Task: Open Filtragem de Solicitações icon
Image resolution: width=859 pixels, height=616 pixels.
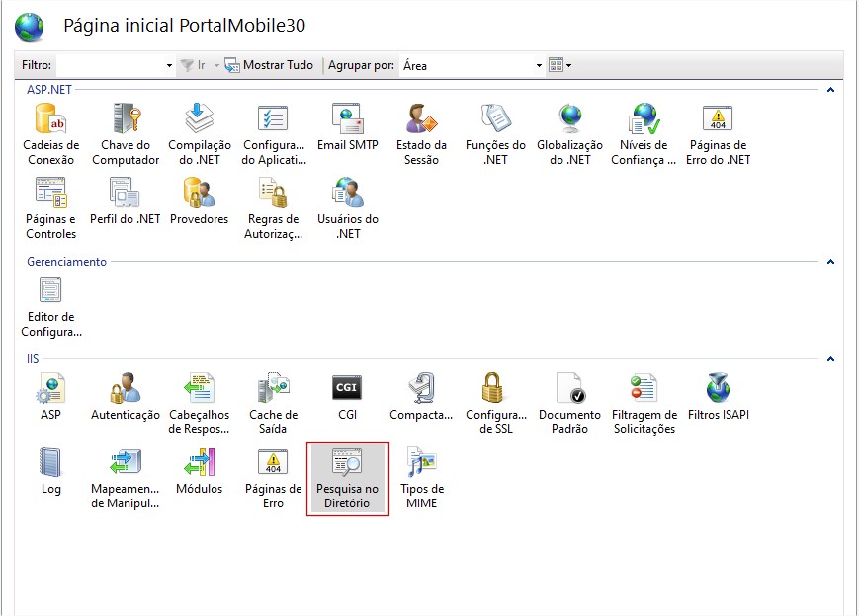Action: 644,405
